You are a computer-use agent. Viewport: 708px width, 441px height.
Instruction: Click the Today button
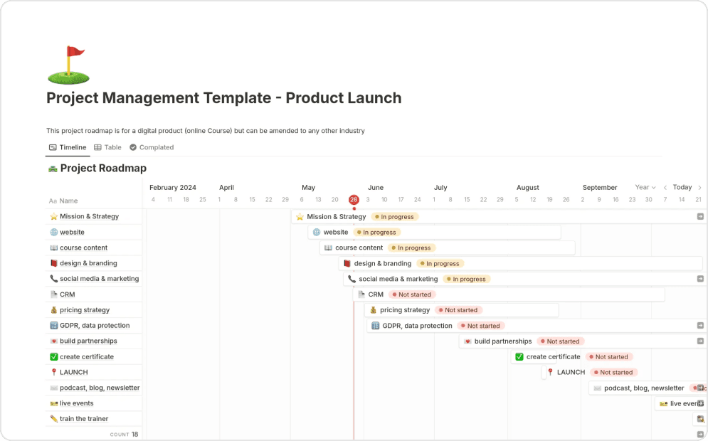(682, 187)
